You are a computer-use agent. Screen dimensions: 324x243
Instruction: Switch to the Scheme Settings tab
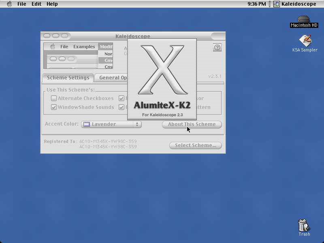tap(68, 78)
